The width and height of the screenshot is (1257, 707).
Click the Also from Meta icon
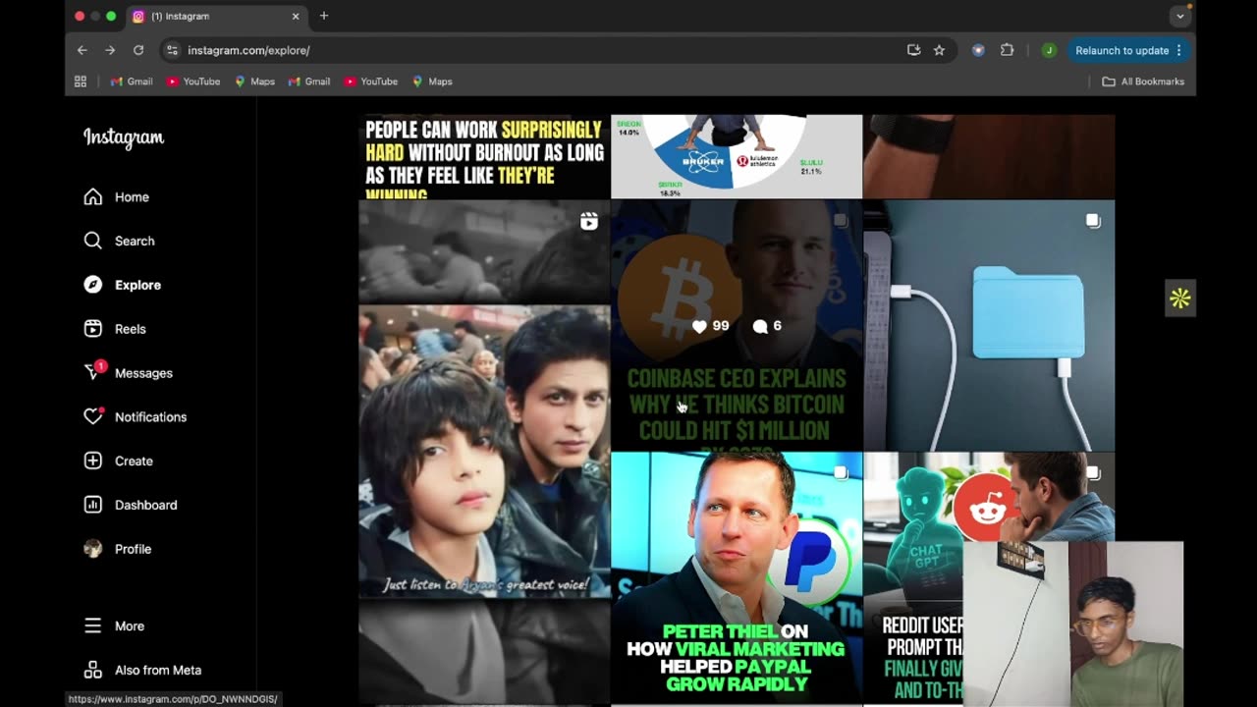pos(93,670)
